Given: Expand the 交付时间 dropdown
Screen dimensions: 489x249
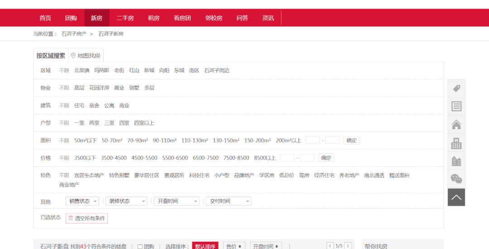Looking at the screenshot, I should coord(229,201).
